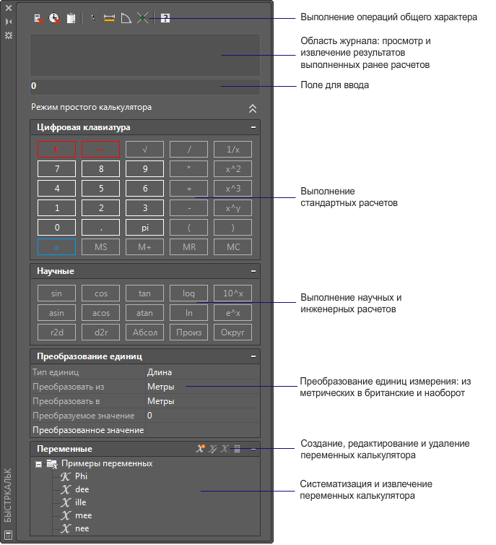This screenshot has height=545, width=496.
Task: Click the folder icon of Примеры переменных
Action: point(52,463)
